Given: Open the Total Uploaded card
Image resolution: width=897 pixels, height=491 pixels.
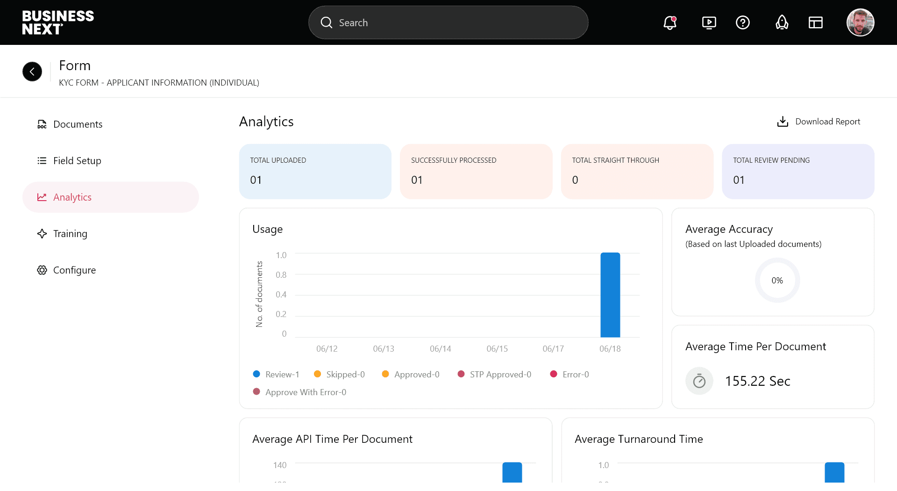Looking at the screenshot, I should coord(315,172).
